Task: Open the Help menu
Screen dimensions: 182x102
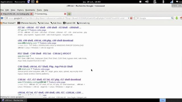Action: click(46, 10)
